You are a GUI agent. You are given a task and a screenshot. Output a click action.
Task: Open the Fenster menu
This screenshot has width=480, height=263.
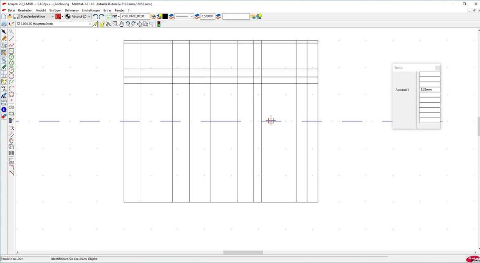[x=120, y=10]
